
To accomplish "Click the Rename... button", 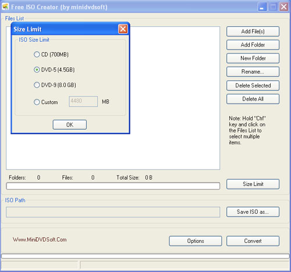I will pyautogui.click(x=253, y=71).
